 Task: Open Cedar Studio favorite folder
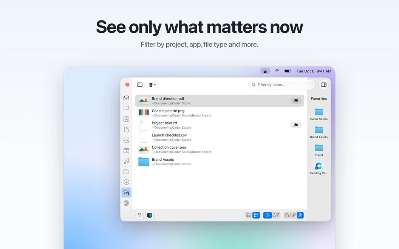pyautogui.click(x=319, y=114)
